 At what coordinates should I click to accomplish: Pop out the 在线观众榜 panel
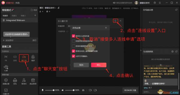(176, 10)
